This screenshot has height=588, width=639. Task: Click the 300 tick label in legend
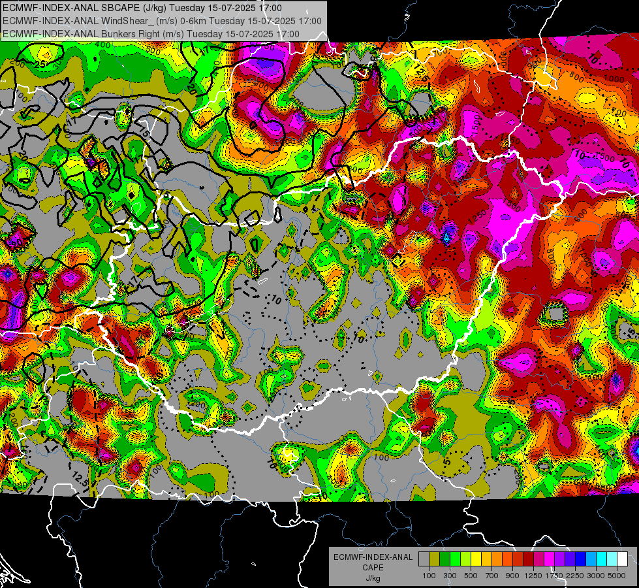point(450,576)
